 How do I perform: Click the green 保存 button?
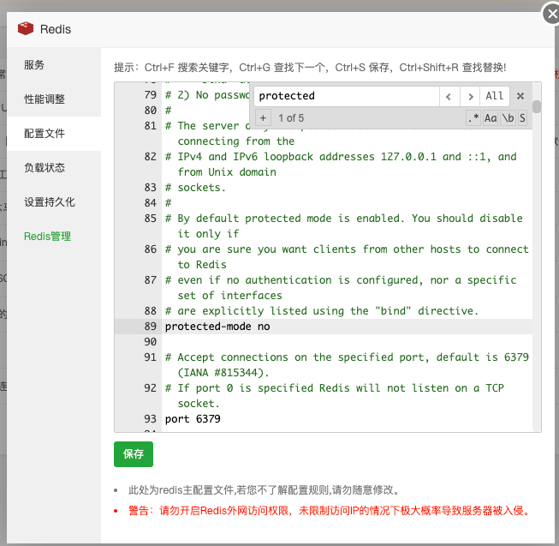click(x=134, y=454)
